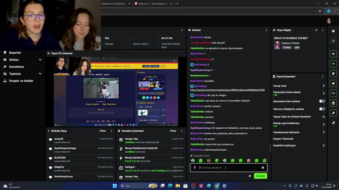339x190 pixels.
Task: Click the purple microphone icon in chat box
Action: pos(195,168)
